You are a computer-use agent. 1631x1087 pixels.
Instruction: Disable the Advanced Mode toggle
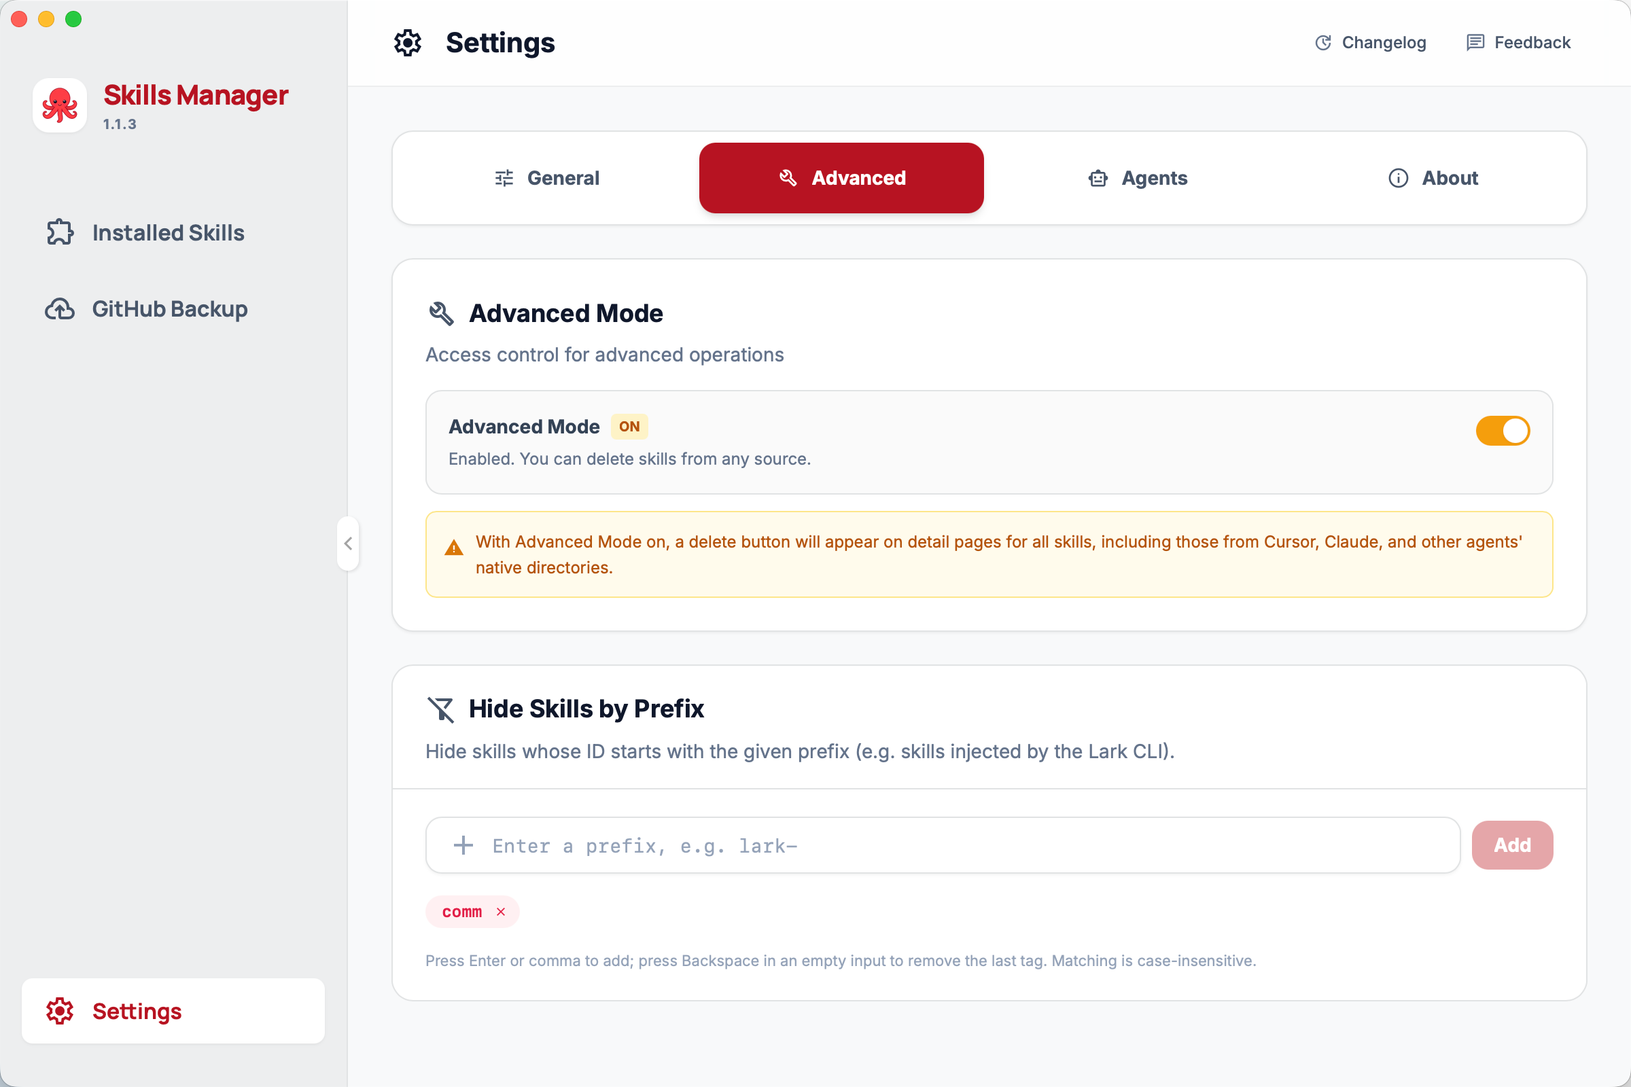(1502, 431)
